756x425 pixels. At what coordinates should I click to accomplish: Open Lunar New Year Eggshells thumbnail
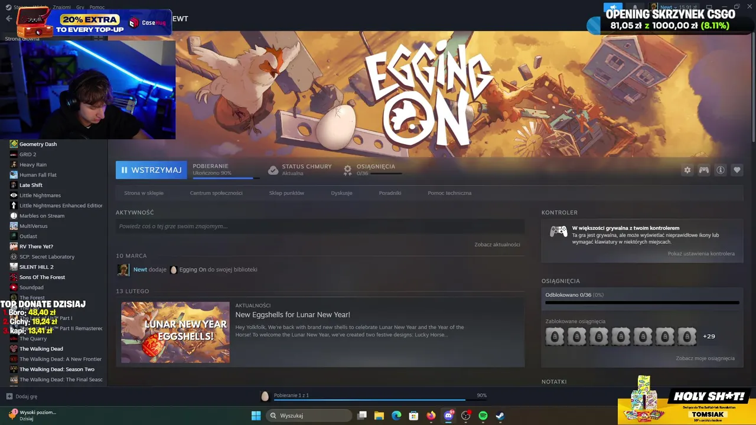[175, 332]
